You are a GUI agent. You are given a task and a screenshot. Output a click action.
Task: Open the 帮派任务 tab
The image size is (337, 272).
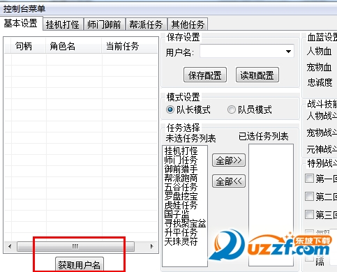146,24
